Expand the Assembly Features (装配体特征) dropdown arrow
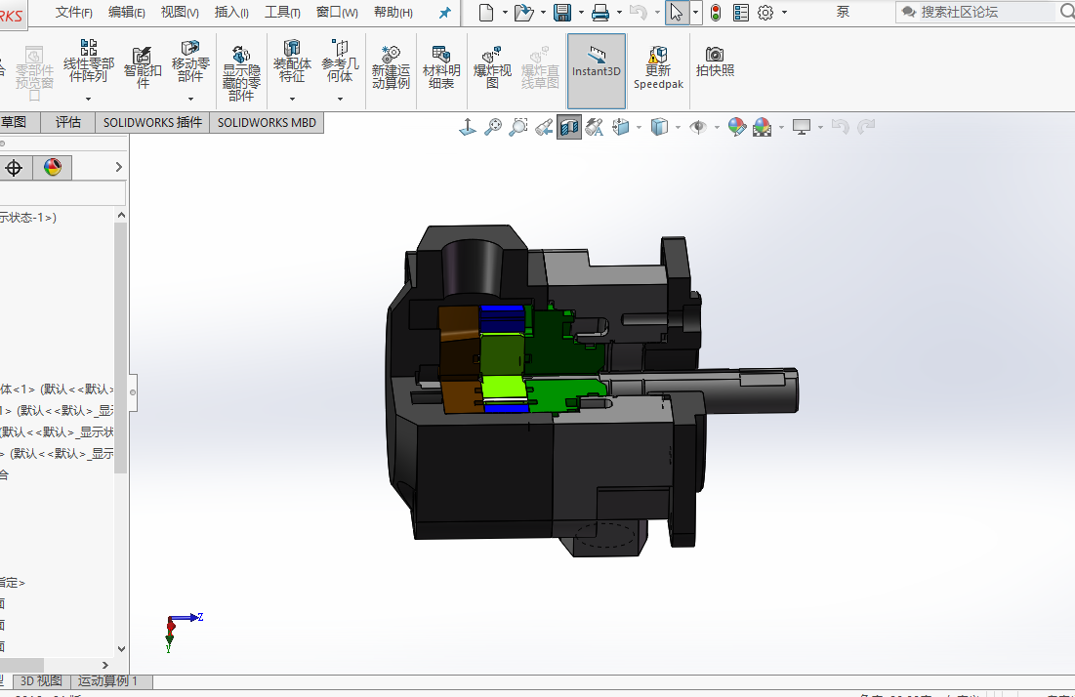The height and width of the screenshot is (697, 1075). click(291, 99)
